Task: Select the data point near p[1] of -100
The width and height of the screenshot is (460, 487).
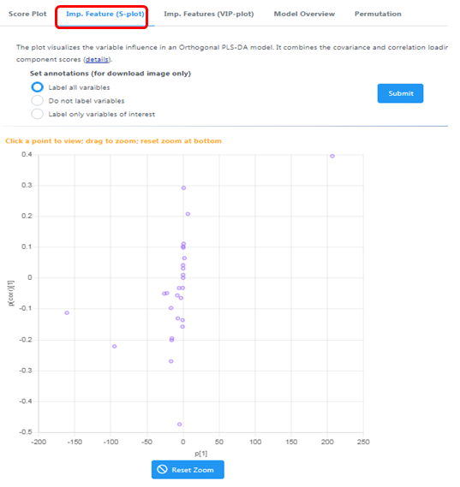Action: coord(115,347)
